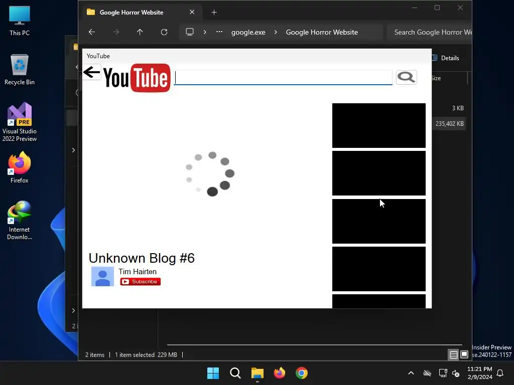This screenshot has width=514, height=385.
Task: Open the first black suggested video thumbnail
Action: [x=379, y=125]
